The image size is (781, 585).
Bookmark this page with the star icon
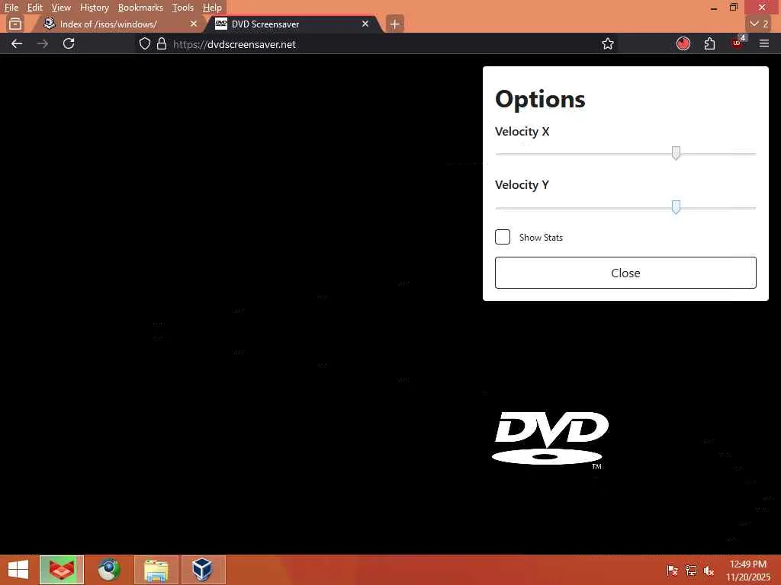[608, 43]
